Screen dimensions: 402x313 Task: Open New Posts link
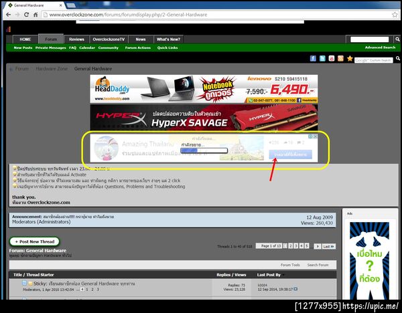coord(23,47)
